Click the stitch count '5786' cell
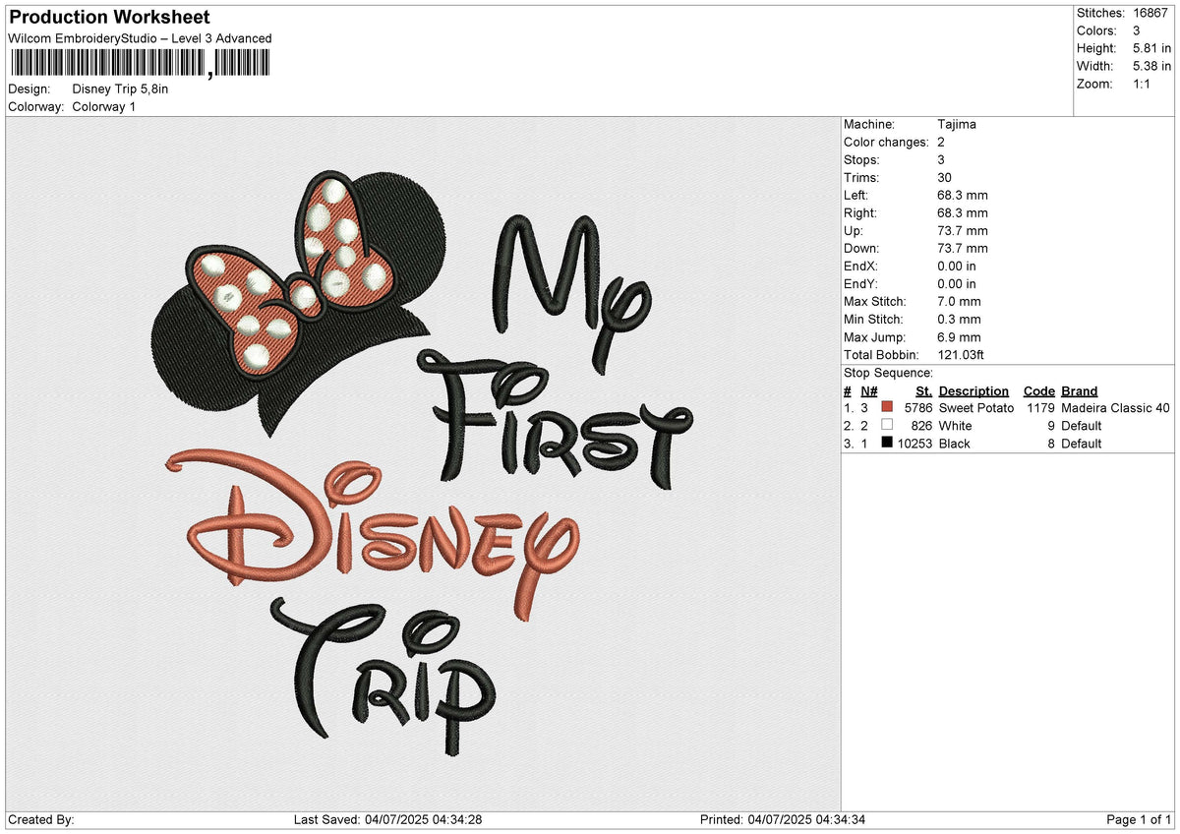 point(917,408)
